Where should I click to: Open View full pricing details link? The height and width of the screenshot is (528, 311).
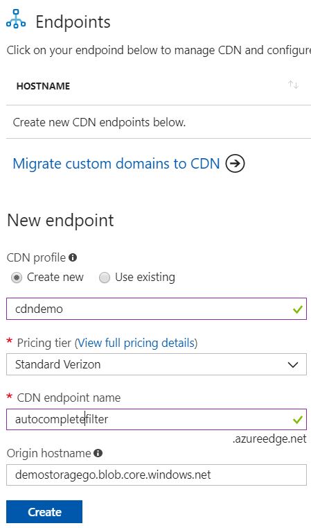point(136,343)
